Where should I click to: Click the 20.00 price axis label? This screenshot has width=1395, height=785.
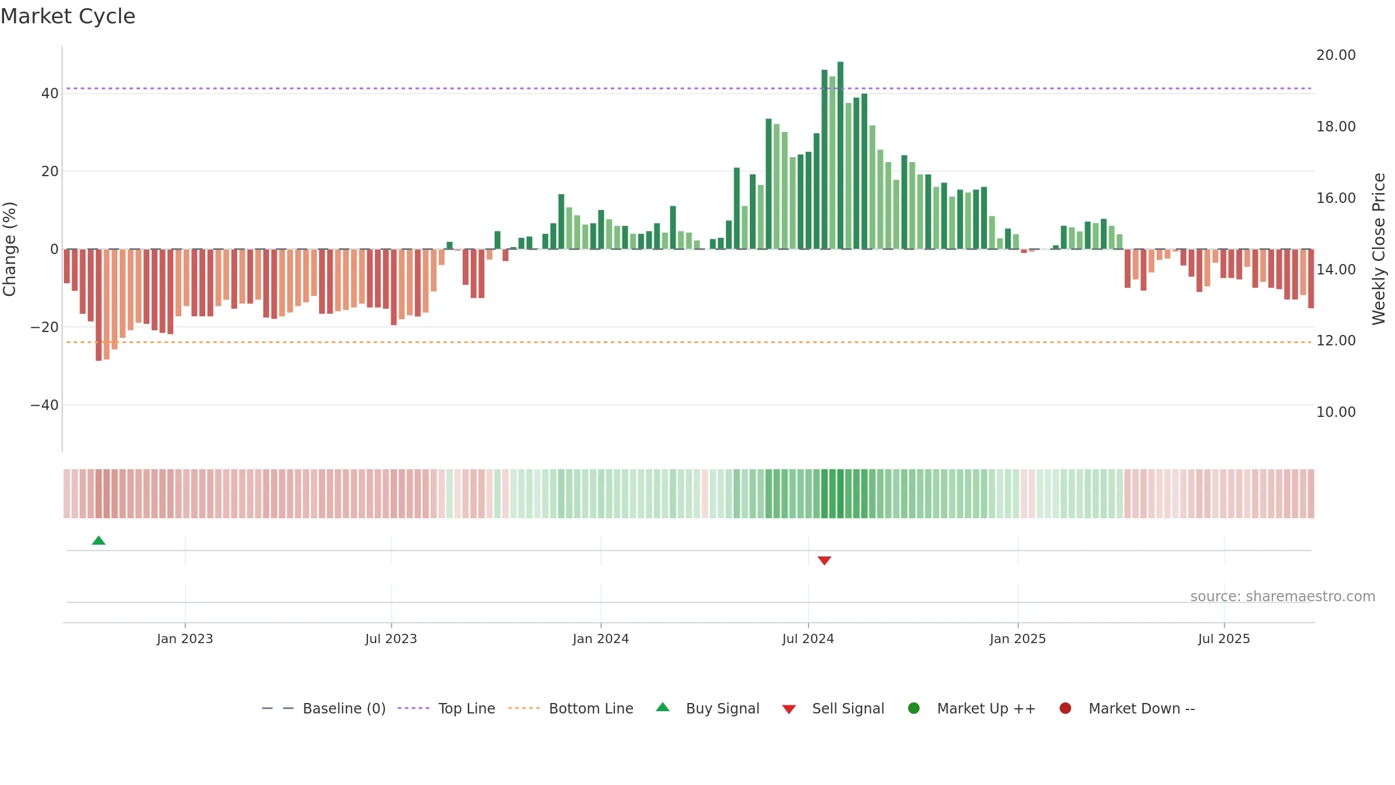point(1336,55)
